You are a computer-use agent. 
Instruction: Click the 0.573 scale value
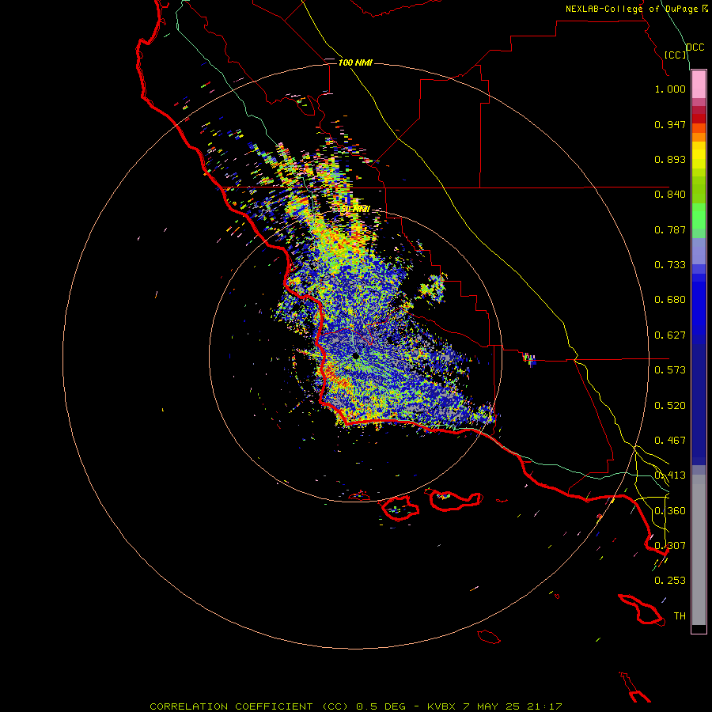(670, 370)
